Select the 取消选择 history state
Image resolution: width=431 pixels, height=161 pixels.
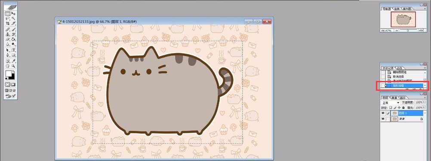point(405,76)
